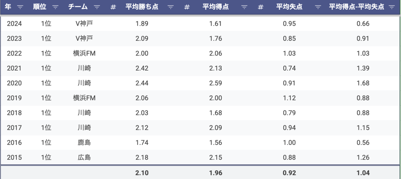Open the filter icon beside 平均得点-平均失点 header
This screenshot has width=401, height=179.
tap(392, 7)
